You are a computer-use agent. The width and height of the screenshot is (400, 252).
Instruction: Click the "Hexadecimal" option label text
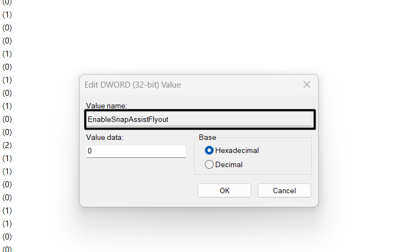tap(237, 150)
